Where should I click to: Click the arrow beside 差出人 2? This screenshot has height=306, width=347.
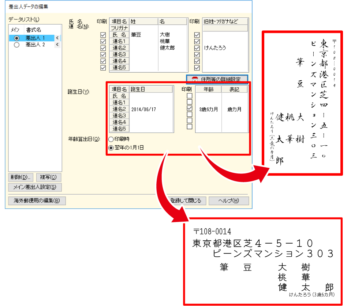point(57,45)
